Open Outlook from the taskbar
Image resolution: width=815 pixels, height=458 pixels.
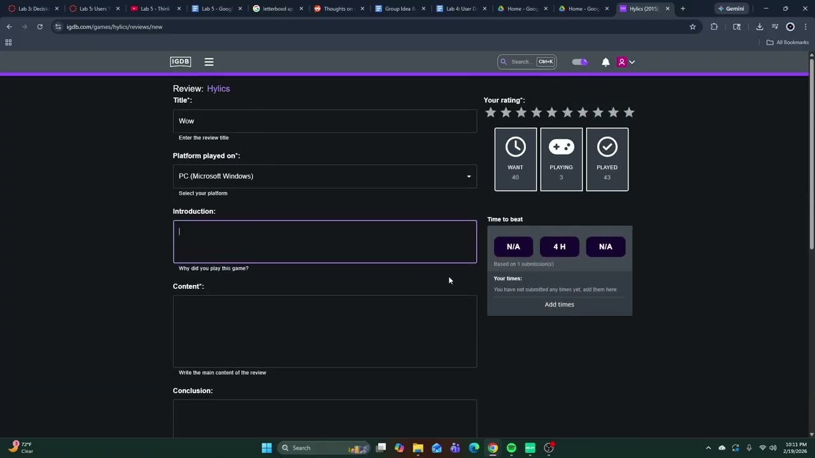pyautogui.click(x=437, y=448)
